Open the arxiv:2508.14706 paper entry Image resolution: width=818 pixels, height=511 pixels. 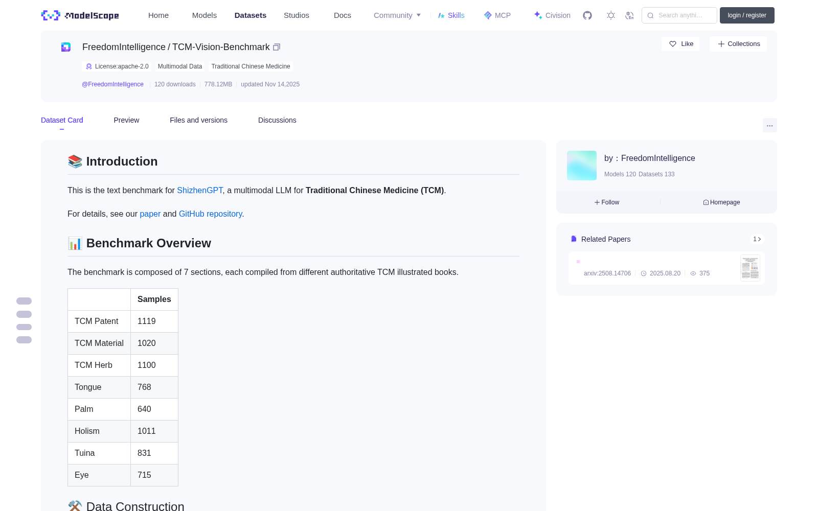coord(607,273)
